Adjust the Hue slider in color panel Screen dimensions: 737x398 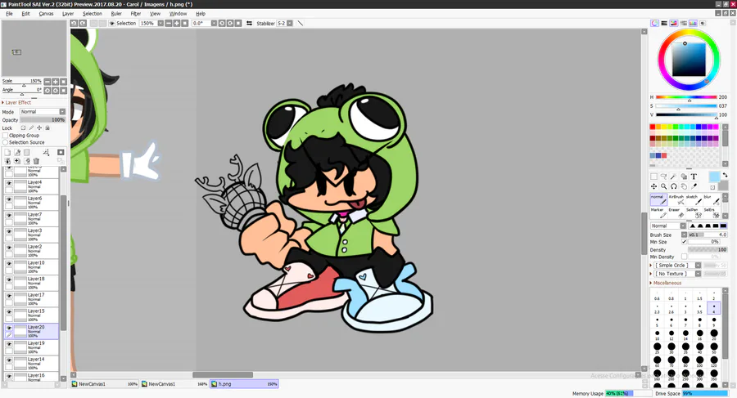point(686,97)
